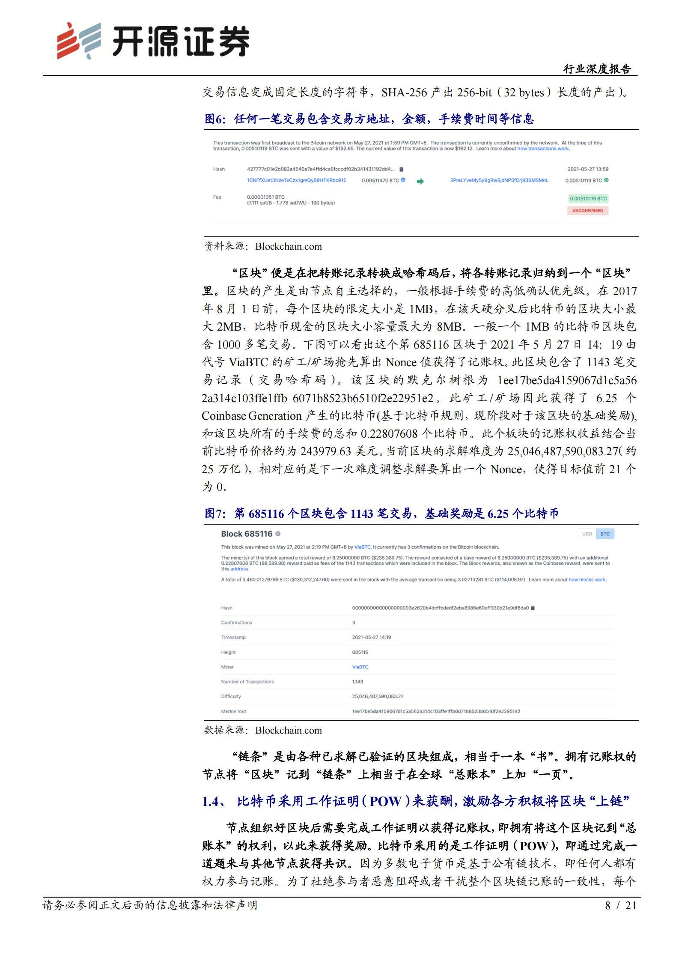Switch the block currency view to USD
Screen dimensions: 679x961
(x=587, y=534)
